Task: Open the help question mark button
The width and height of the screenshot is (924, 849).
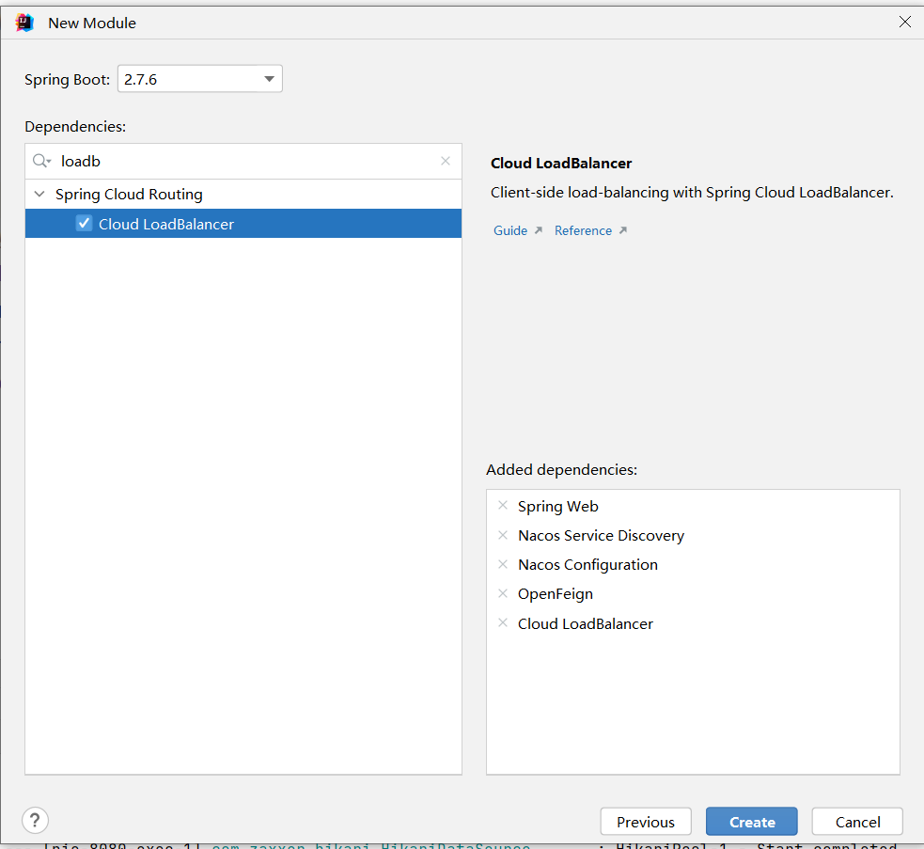Action: click(x=36, y=820)
